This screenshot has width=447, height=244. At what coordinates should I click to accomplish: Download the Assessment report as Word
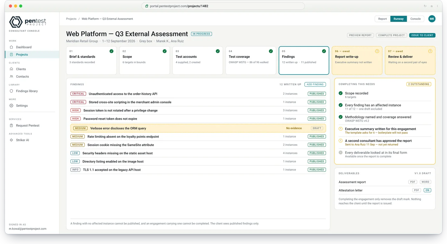[x=425, y=182]
